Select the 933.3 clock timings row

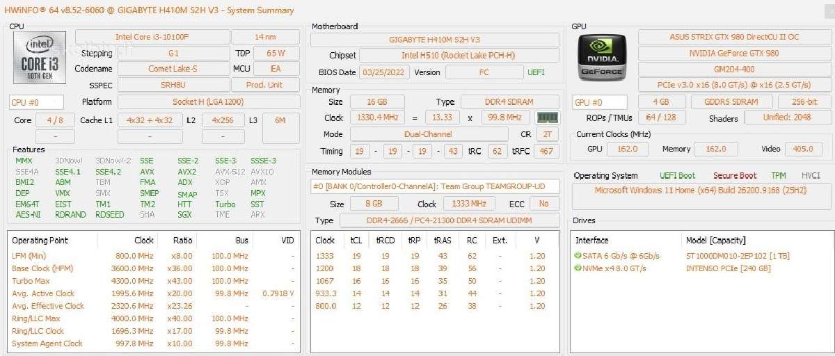[434, 293]
